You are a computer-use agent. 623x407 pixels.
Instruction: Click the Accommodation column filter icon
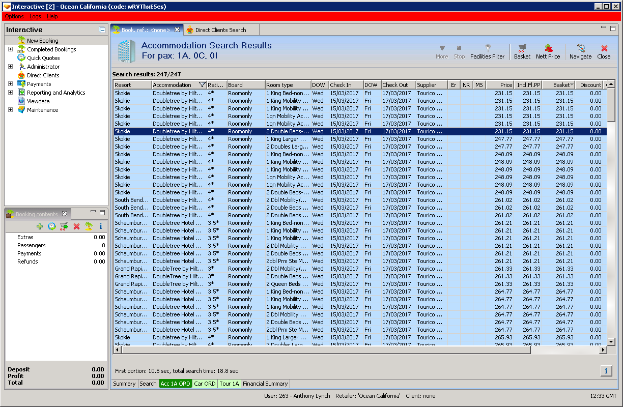click(202, 85)
